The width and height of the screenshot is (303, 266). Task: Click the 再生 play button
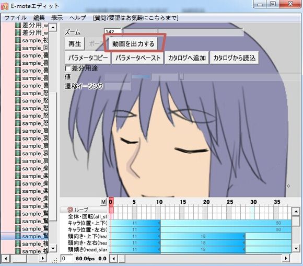pyautogui.click(x=75, y=44)
